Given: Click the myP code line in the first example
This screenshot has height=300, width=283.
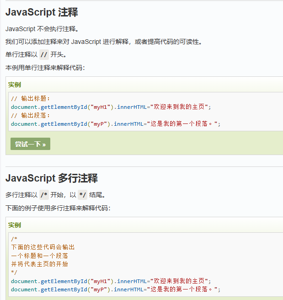Looking at the screenshot, I should pyautogui.click(x=116, y=124).
